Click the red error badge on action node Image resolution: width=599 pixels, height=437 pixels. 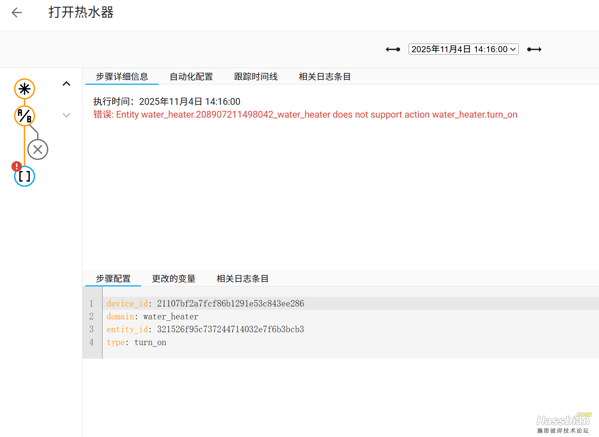(x=16, y=166)
